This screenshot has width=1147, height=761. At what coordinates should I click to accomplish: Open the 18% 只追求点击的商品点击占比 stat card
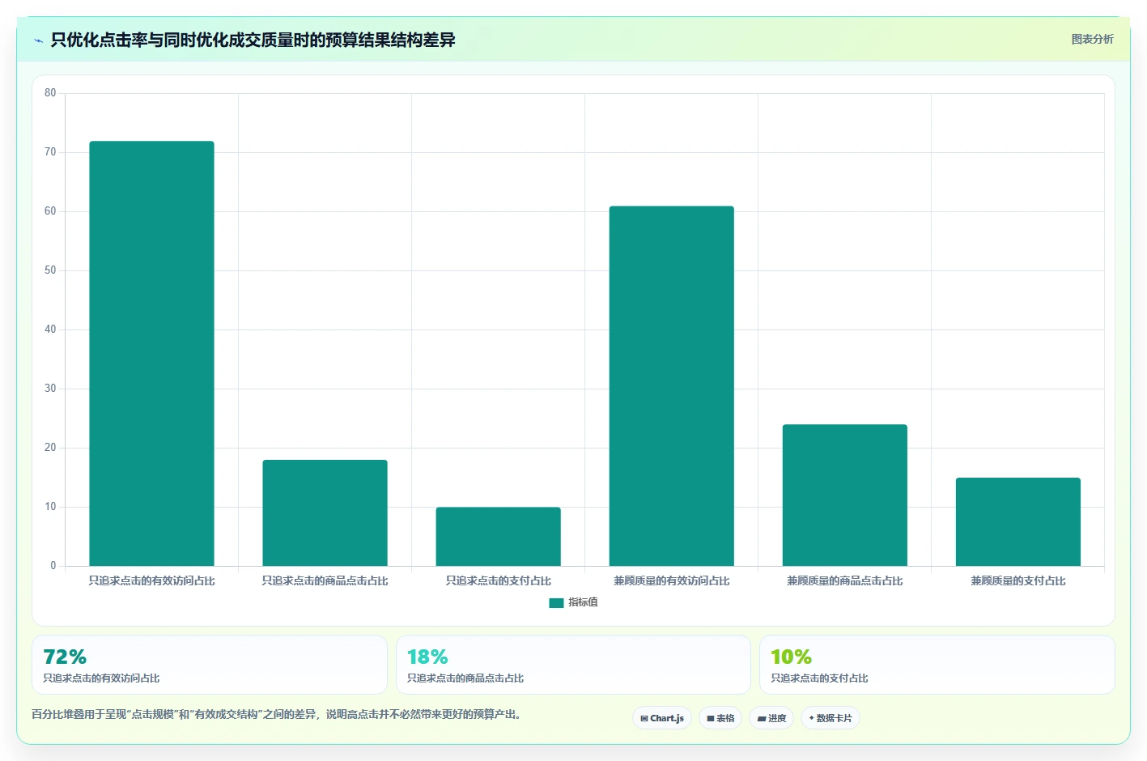(573, 665)
